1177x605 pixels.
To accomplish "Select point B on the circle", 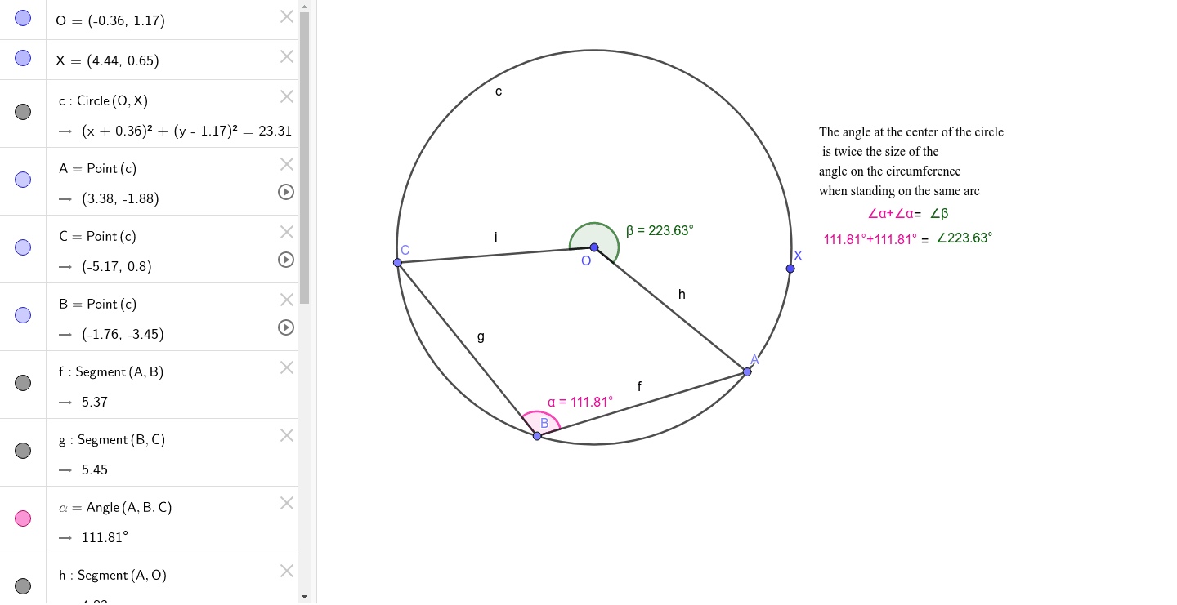I will [537, 436].
